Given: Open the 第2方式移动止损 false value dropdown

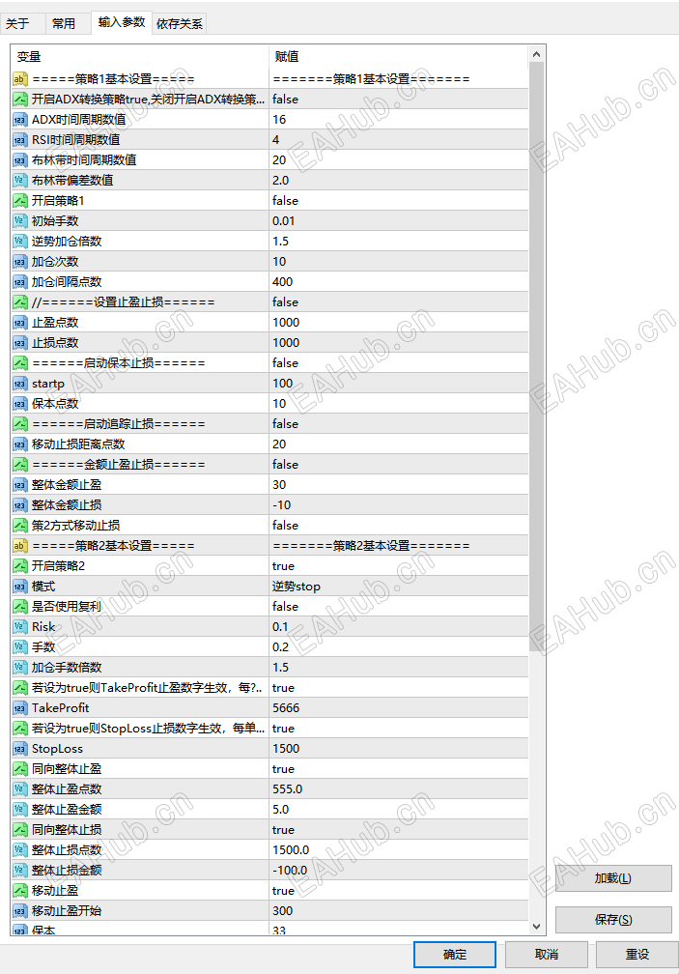Looking at the screenshot, I should coord(399,526).
